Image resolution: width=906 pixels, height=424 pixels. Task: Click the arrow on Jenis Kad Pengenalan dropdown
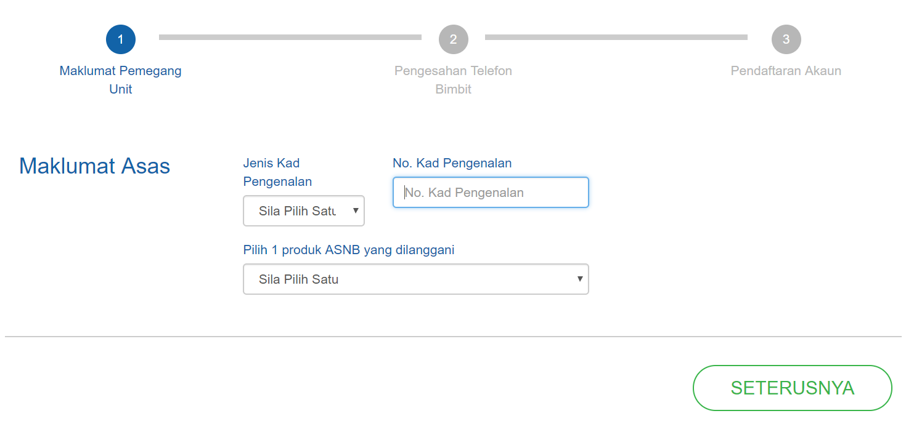[356, 211]
